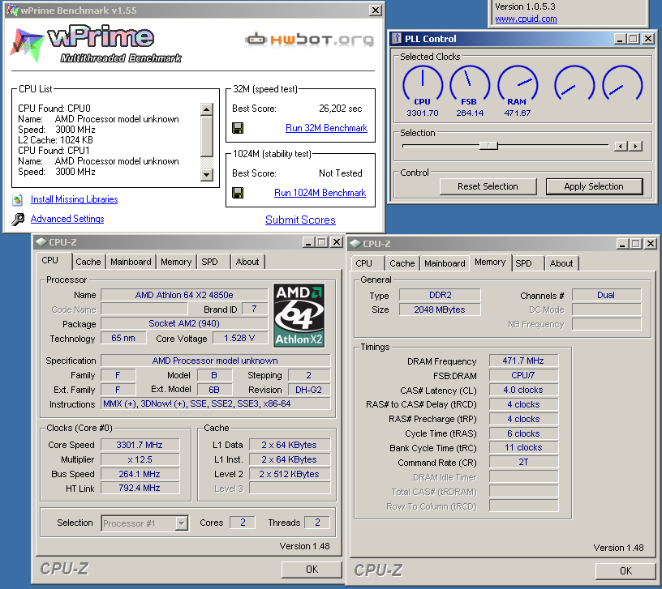This screenshot has width=662, height=589.
Task: Click the Core Speed value 3301.7 MHz
Action: tap(140, 445)
